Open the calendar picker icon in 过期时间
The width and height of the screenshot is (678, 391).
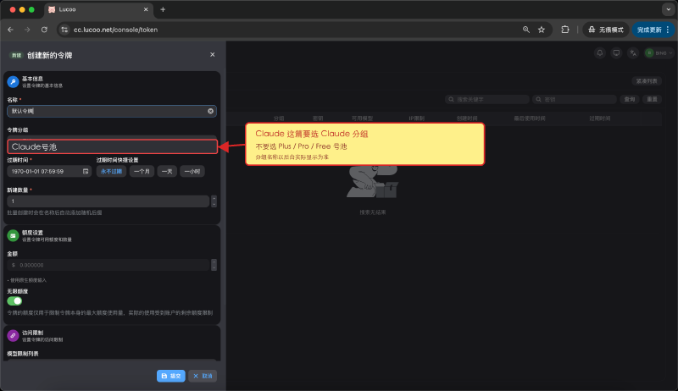pos(86,171)
